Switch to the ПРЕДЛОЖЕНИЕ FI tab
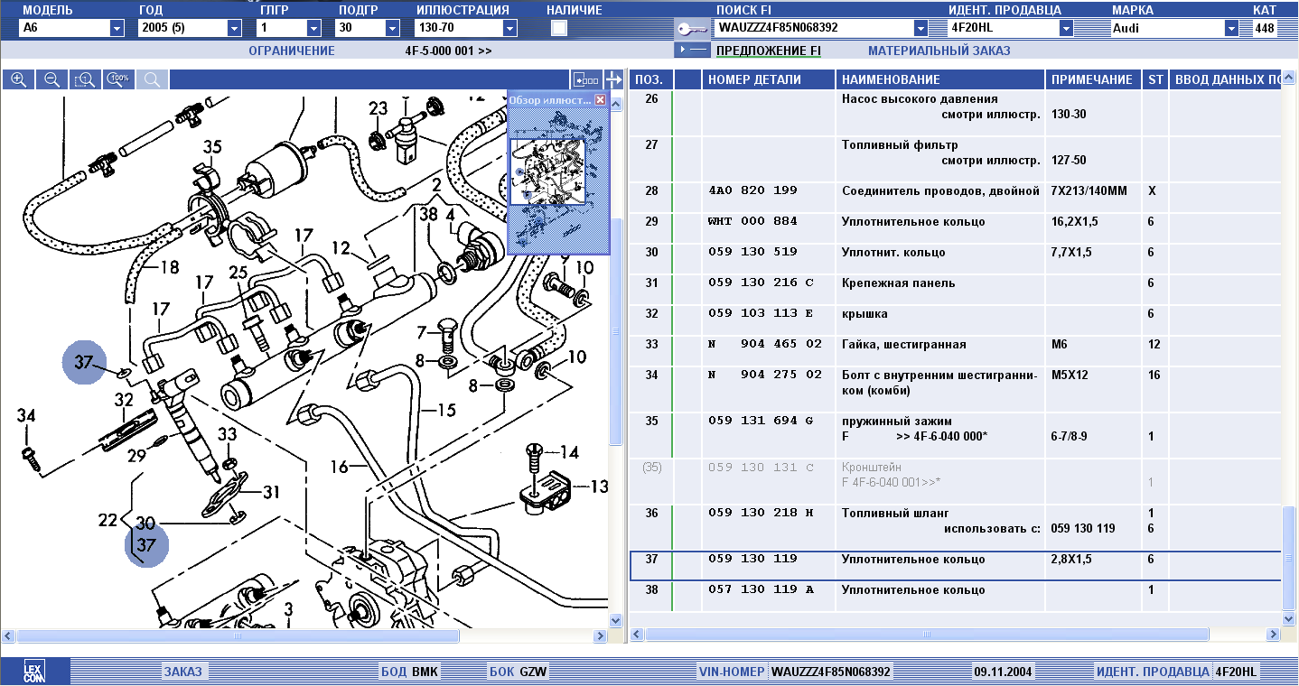Image resolution: width=1299 pixels, height=686 pixels. click(768, 51)
